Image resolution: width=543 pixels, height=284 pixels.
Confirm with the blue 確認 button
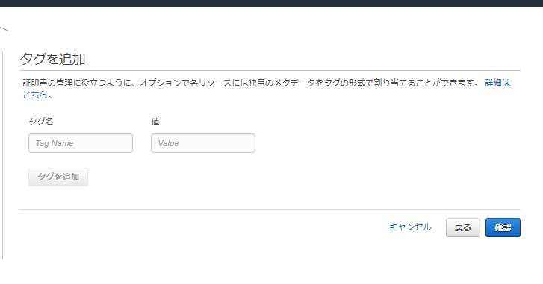[x=503, y=227]
